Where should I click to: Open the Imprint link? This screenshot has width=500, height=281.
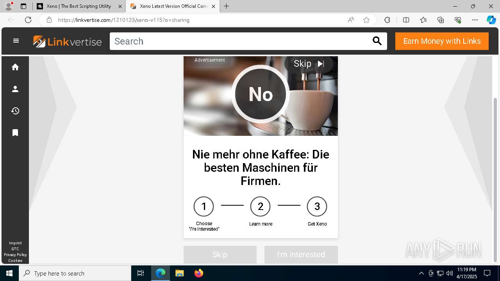point(15,243)
